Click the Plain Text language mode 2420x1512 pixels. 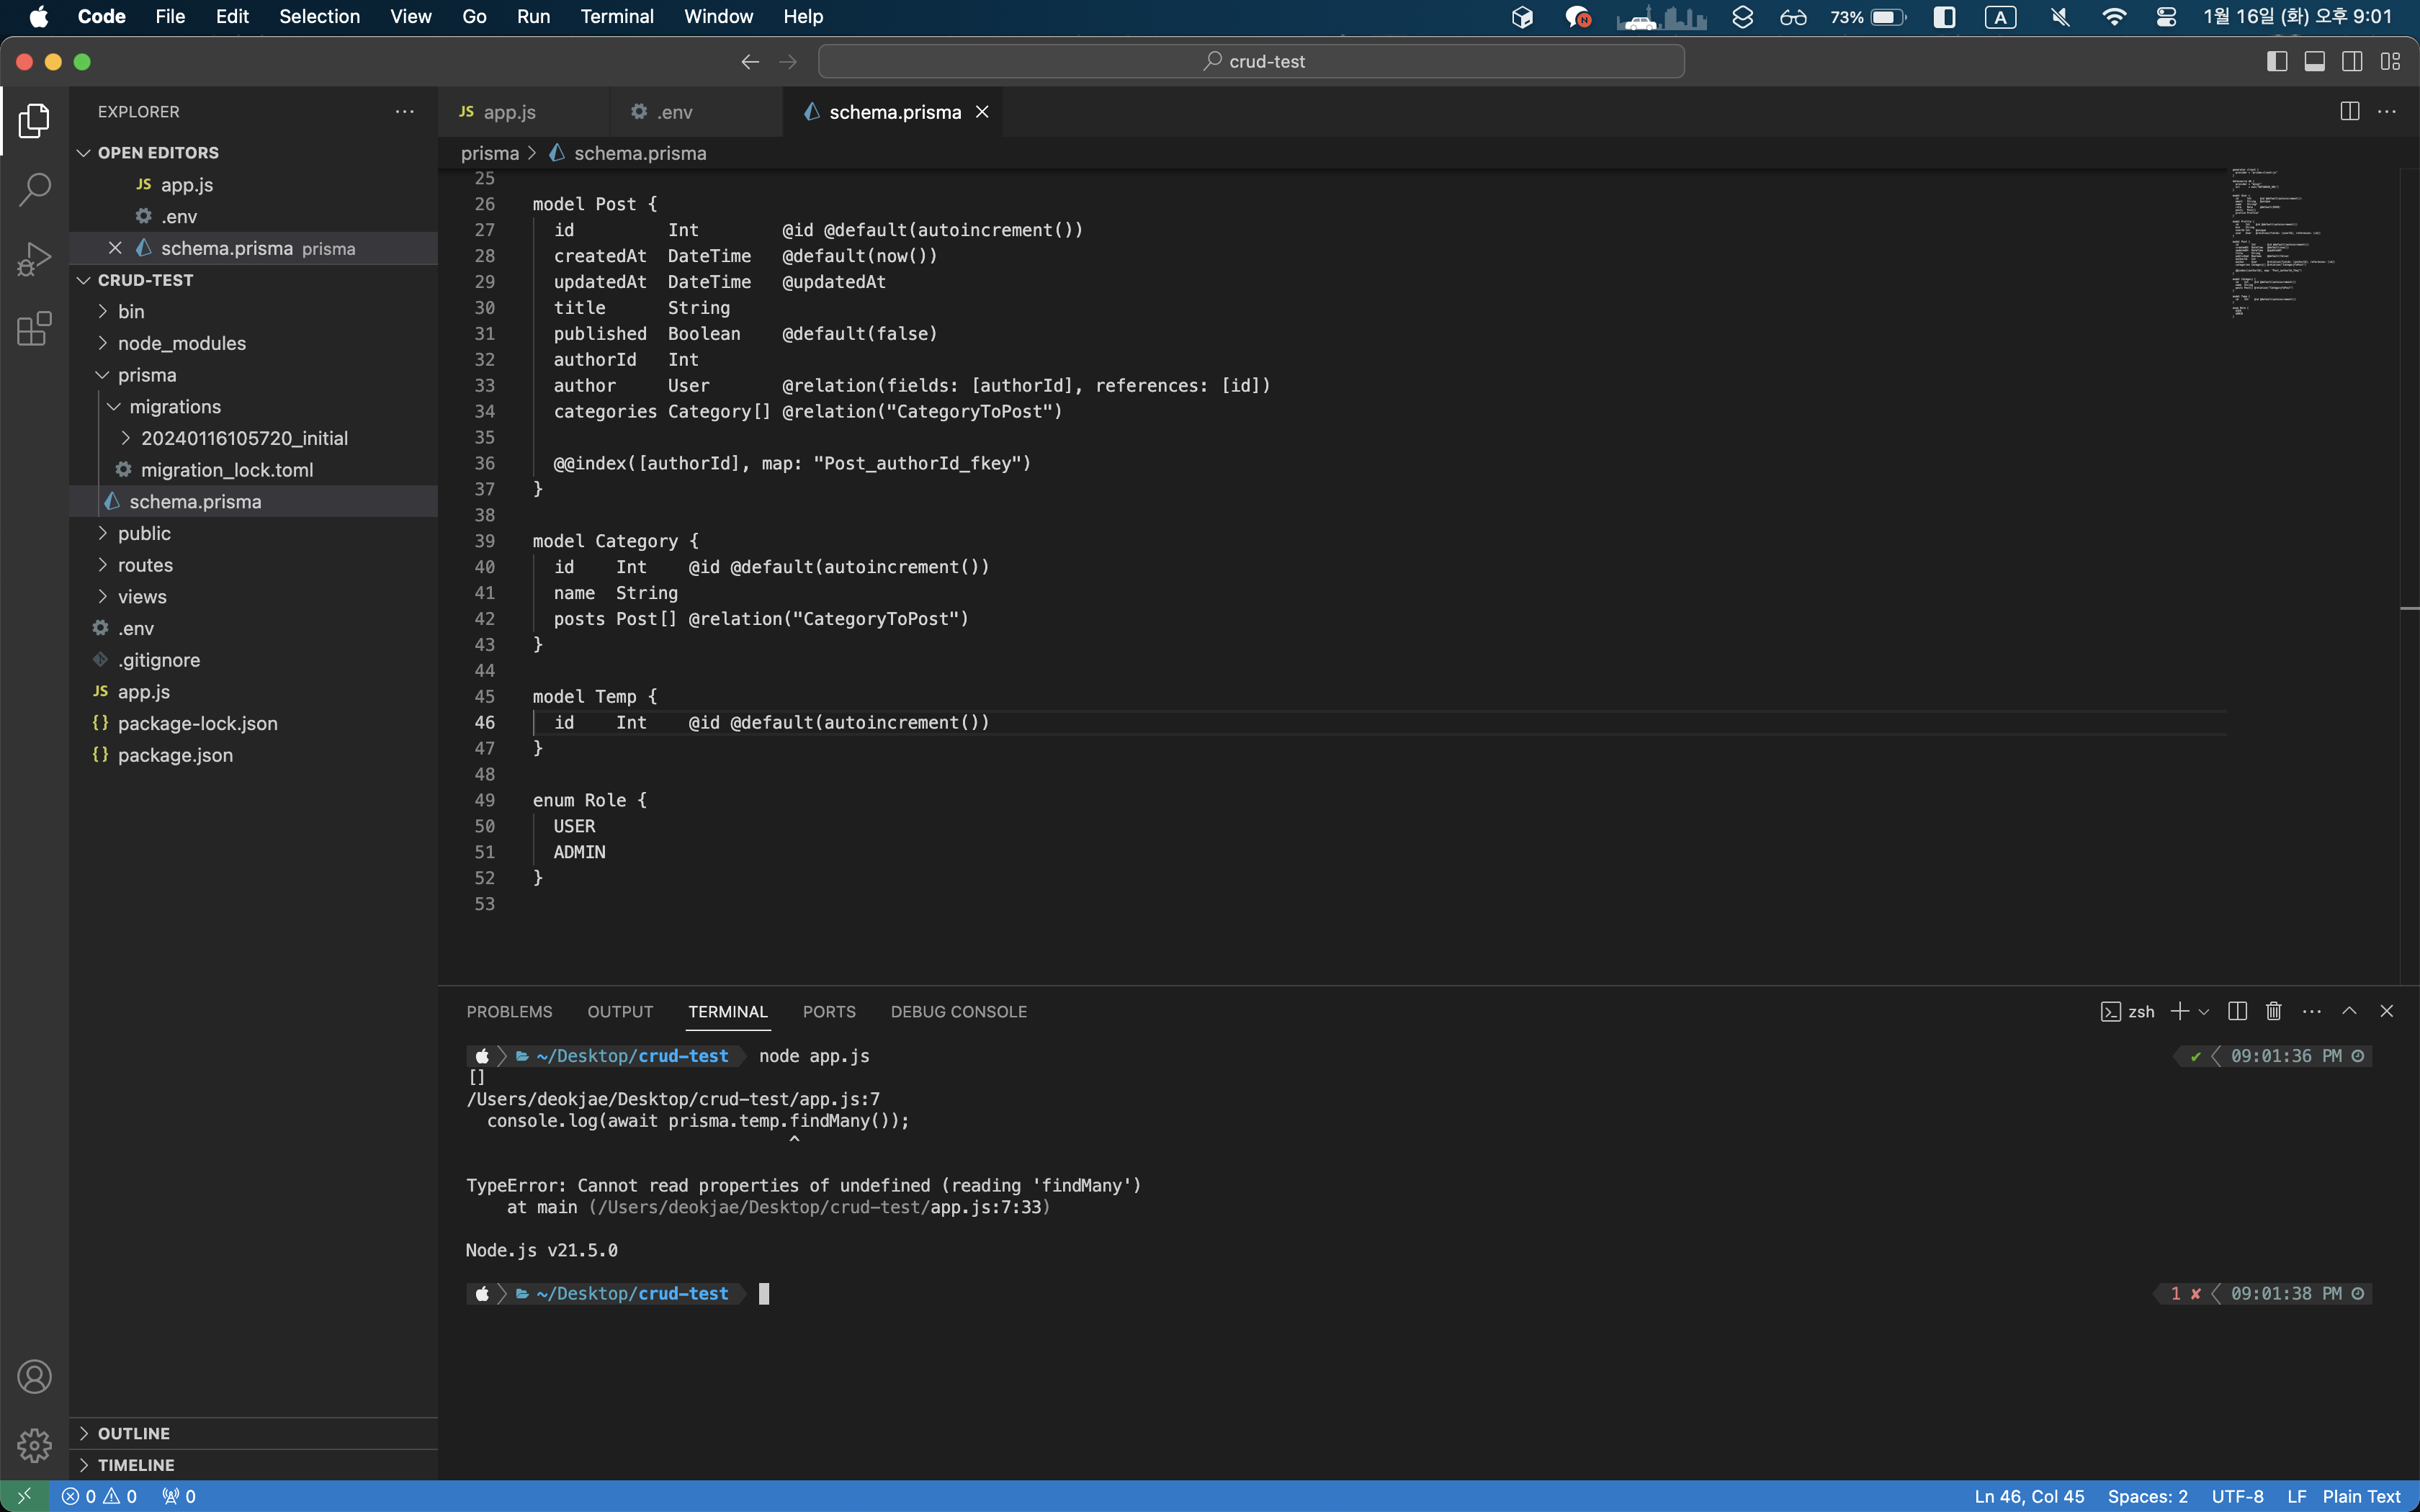tap(2360, 1496)
